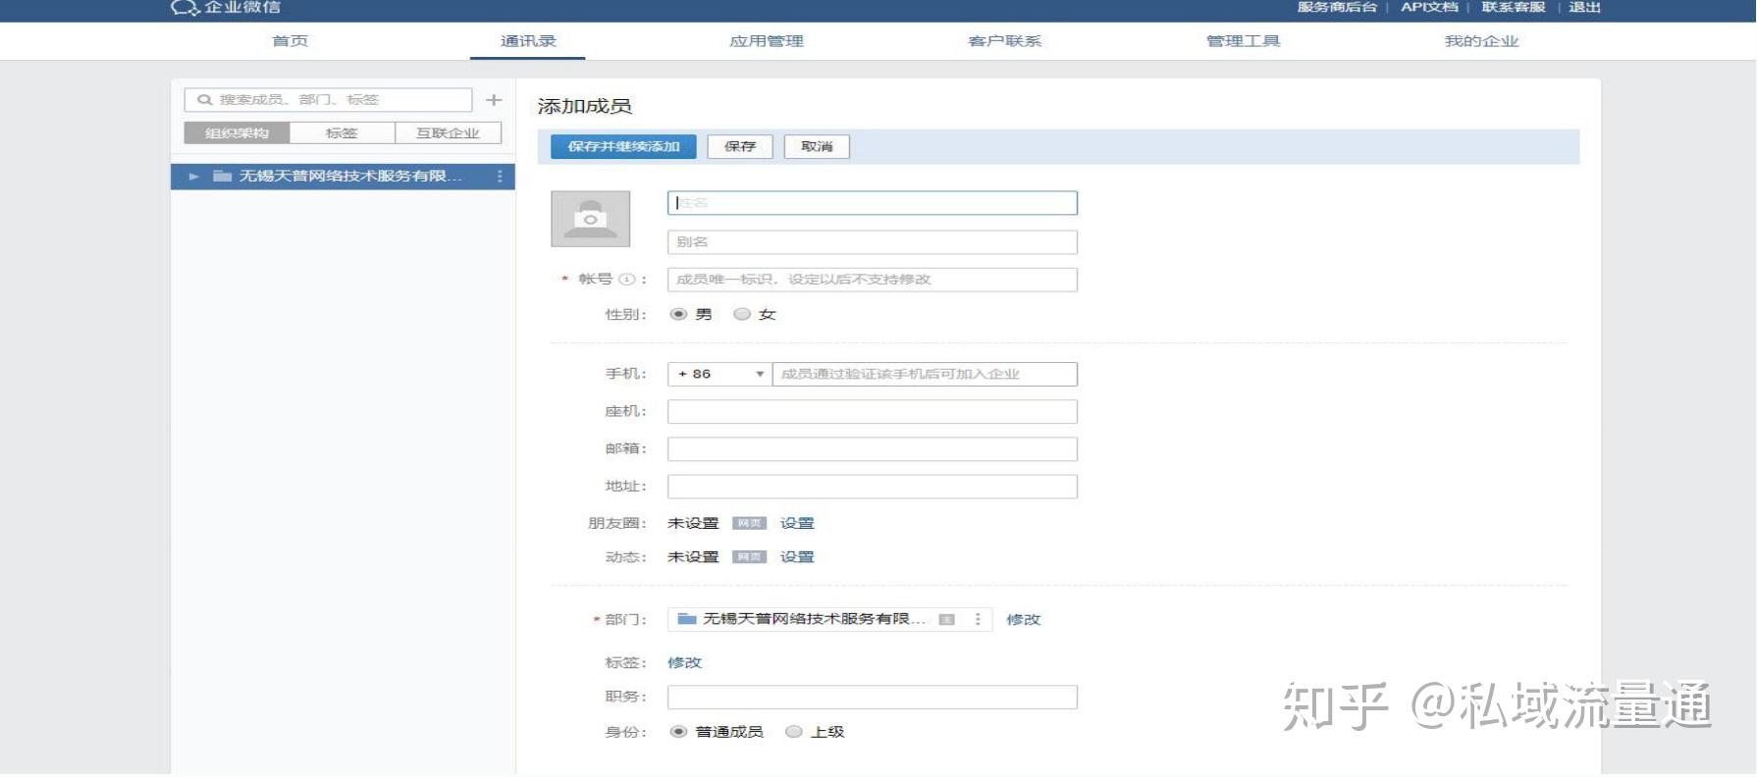1757x777 pixels.
Task: Select 女 gender radio button
Action: tap(742, 314)
